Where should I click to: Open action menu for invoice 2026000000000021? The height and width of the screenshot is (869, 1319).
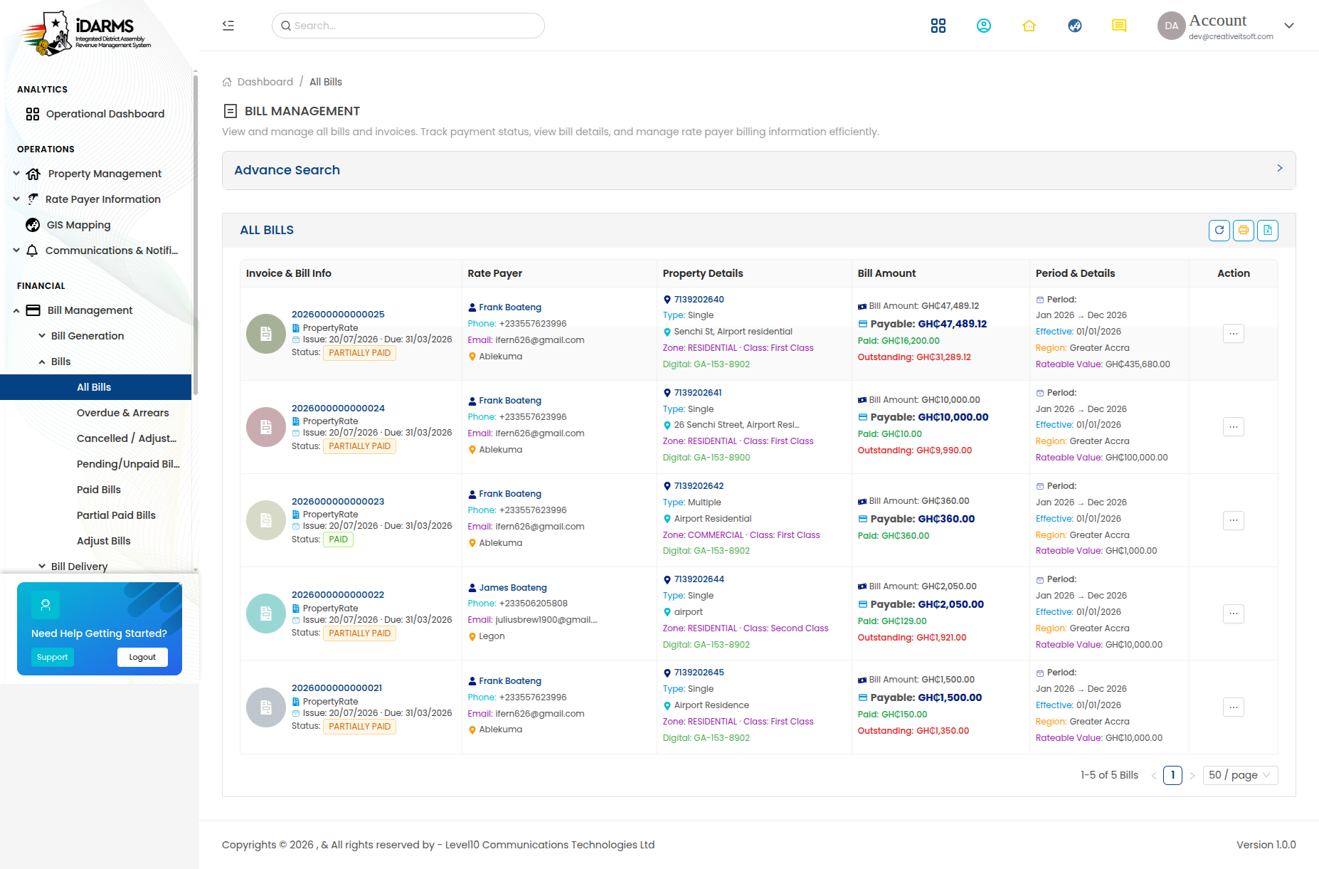tap(1234, 707)
